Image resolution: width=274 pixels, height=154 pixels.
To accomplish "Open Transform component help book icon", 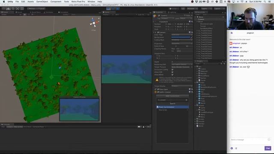I will click(190, 22).
